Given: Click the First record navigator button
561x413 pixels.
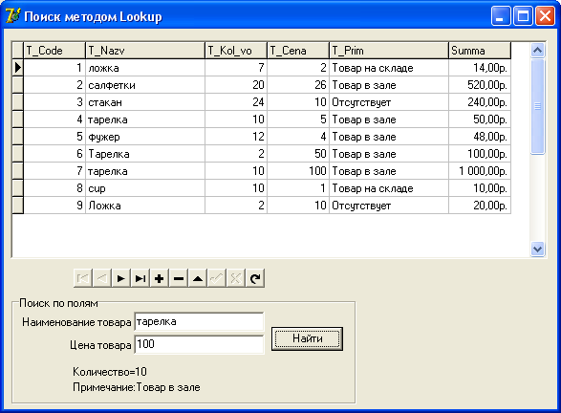Looking at the screenshot, I should click(x=82, y=278).
